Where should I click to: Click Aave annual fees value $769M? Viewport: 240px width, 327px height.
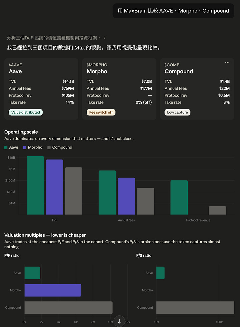tap(68, 89)
